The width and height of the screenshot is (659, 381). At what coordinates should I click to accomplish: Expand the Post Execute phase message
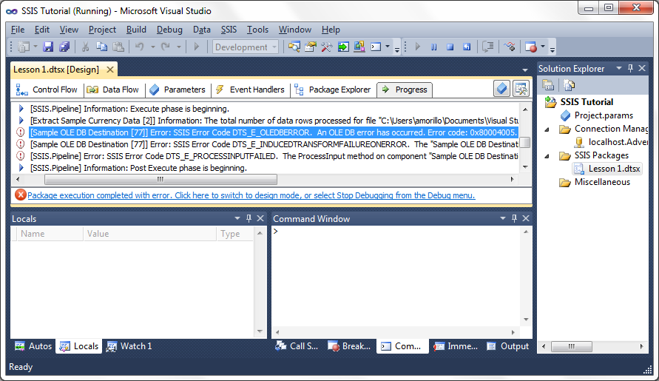click(21, 168)
